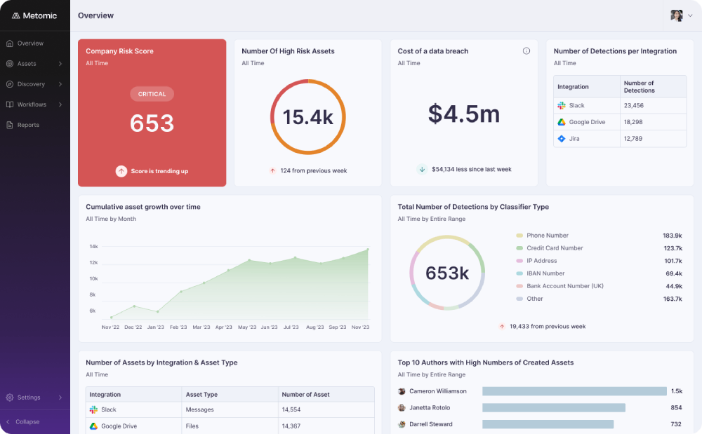702x434 pixels.
Task: Click the Reports document icon in the sidebar
Action: 10,125
